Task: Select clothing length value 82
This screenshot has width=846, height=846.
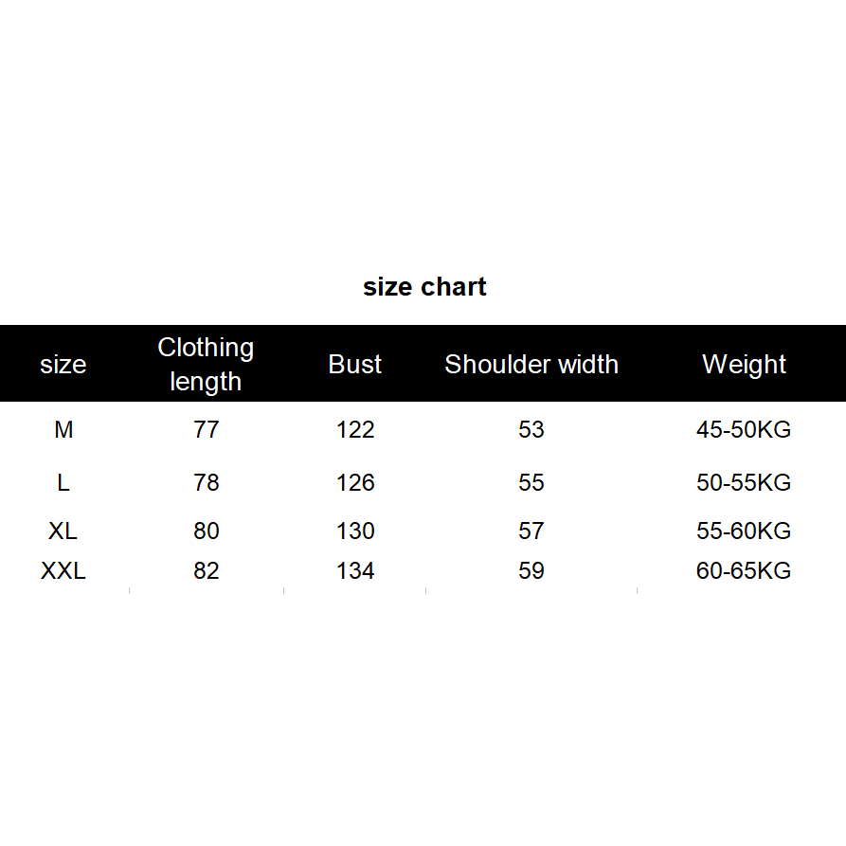Action: (x=206, y=571)
